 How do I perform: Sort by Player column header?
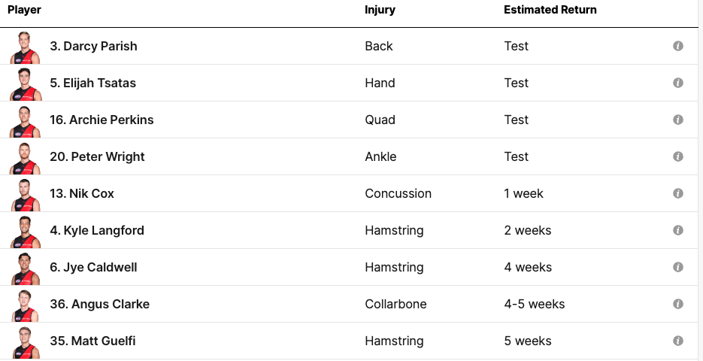(25, 10)
